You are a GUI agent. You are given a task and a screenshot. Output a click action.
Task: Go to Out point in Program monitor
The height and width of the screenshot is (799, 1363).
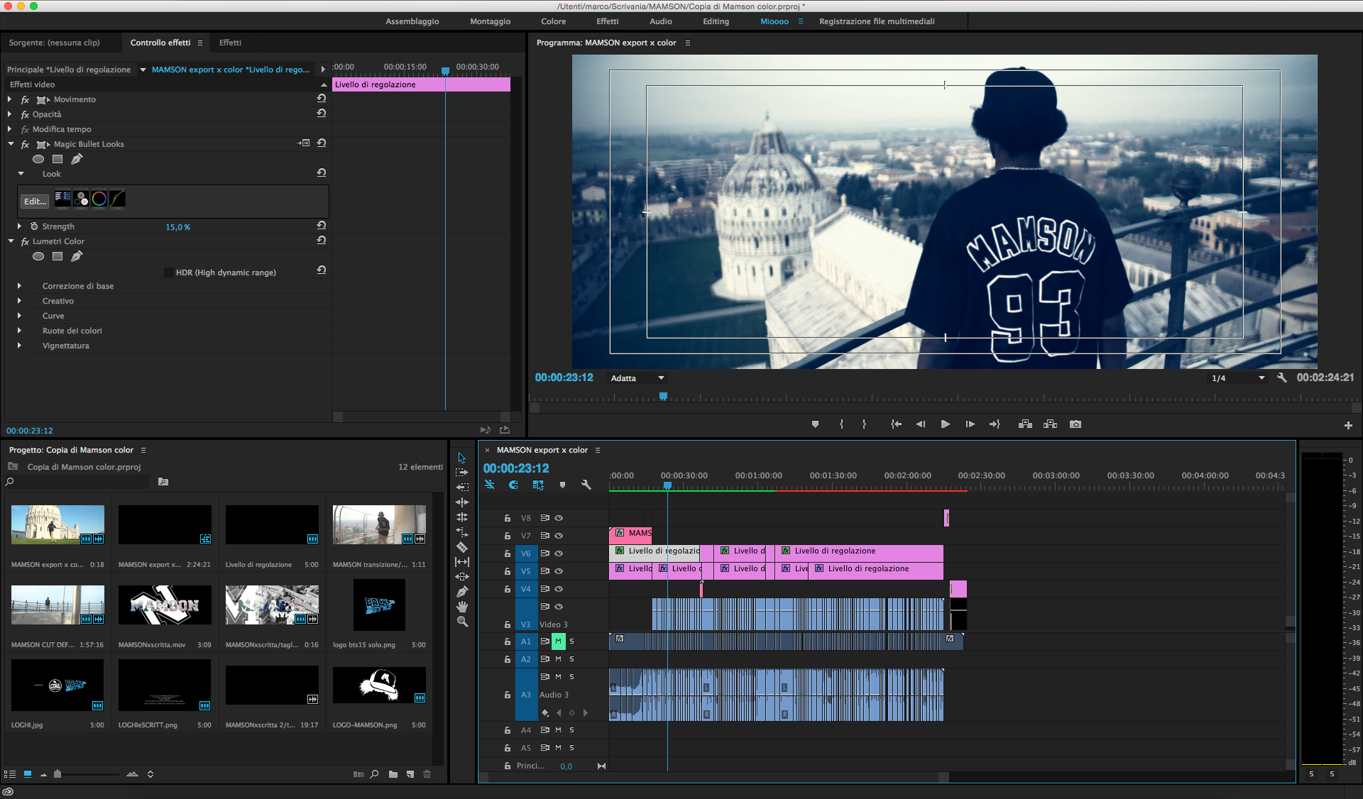[x=995, y=424]
